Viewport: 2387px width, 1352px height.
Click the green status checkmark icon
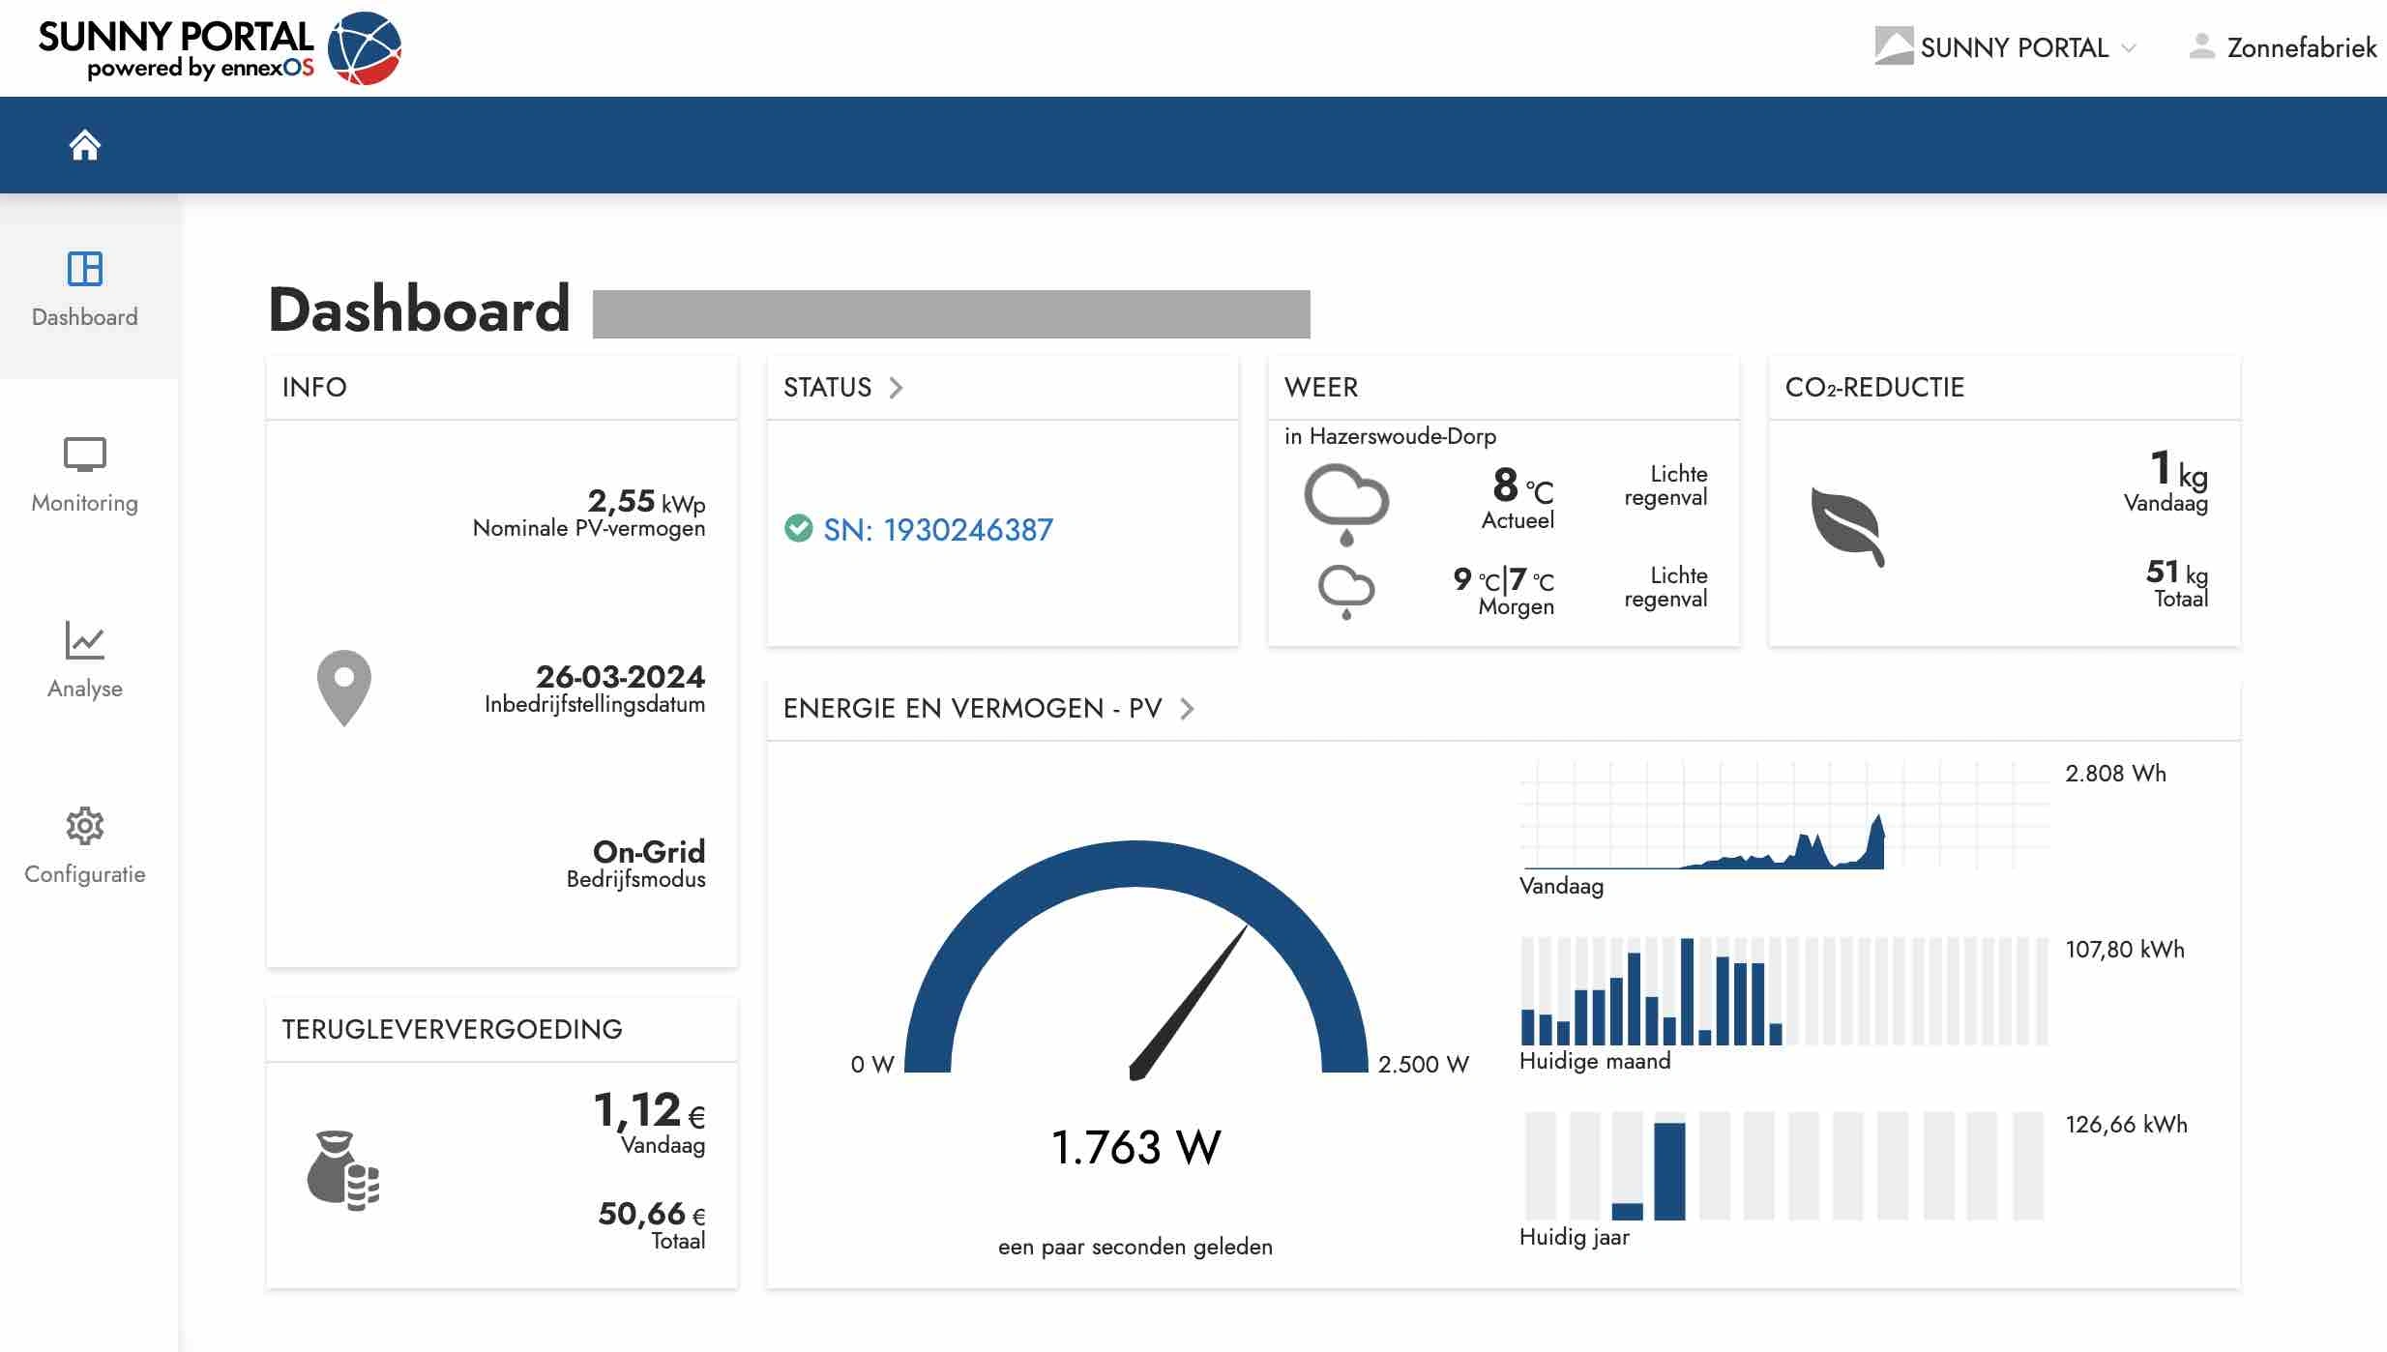point(798,528)
